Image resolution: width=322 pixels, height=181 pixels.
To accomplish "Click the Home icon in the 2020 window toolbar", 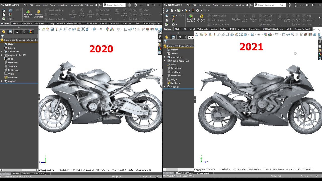I will [3, 10].
